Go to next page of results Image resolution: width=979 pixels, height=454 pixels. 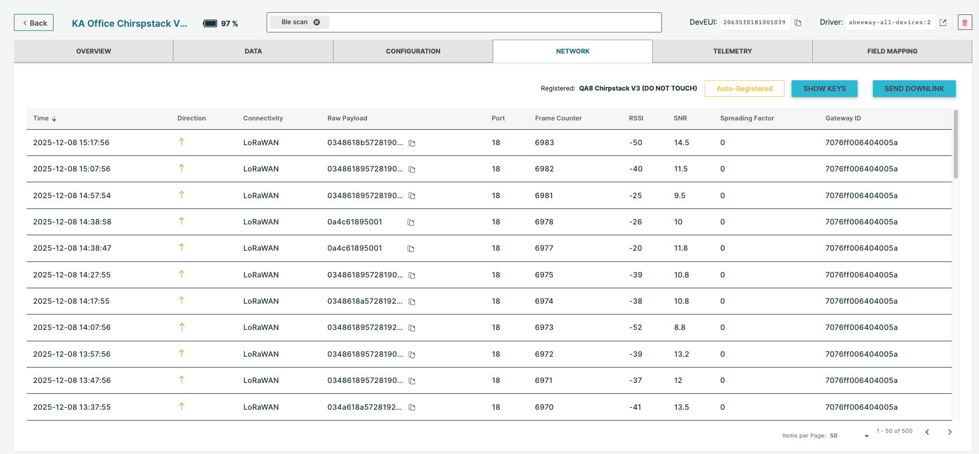point(950,432)
